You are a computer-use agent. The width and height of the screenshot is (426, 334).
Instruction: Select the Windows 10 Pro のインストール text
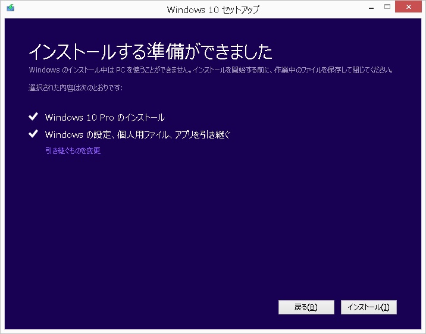(105, 118)
